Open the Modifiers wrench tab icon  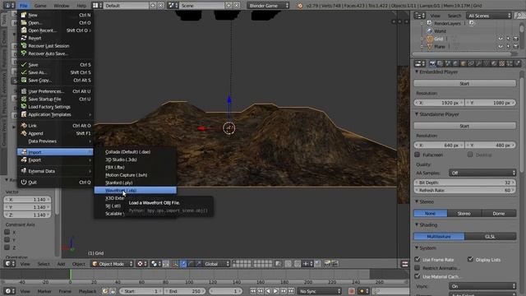coord(478,63)
